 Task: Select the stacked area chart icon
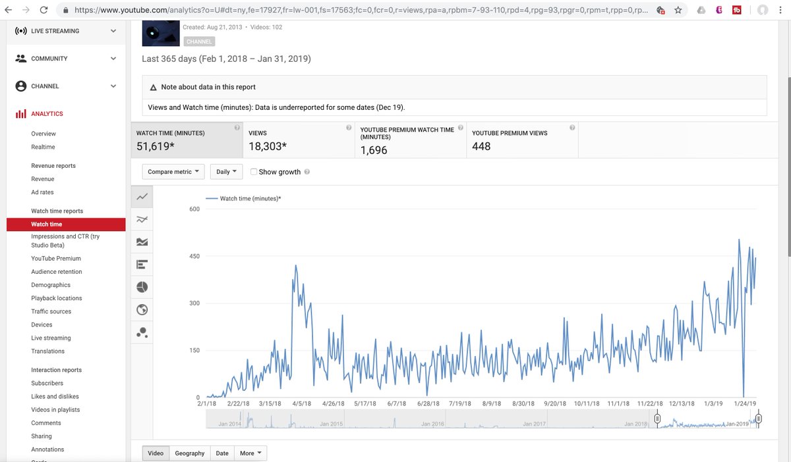(x=142, y=242)
